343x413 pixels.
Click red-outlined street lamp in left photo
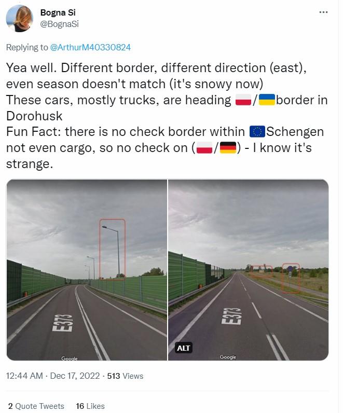(112, 249)
